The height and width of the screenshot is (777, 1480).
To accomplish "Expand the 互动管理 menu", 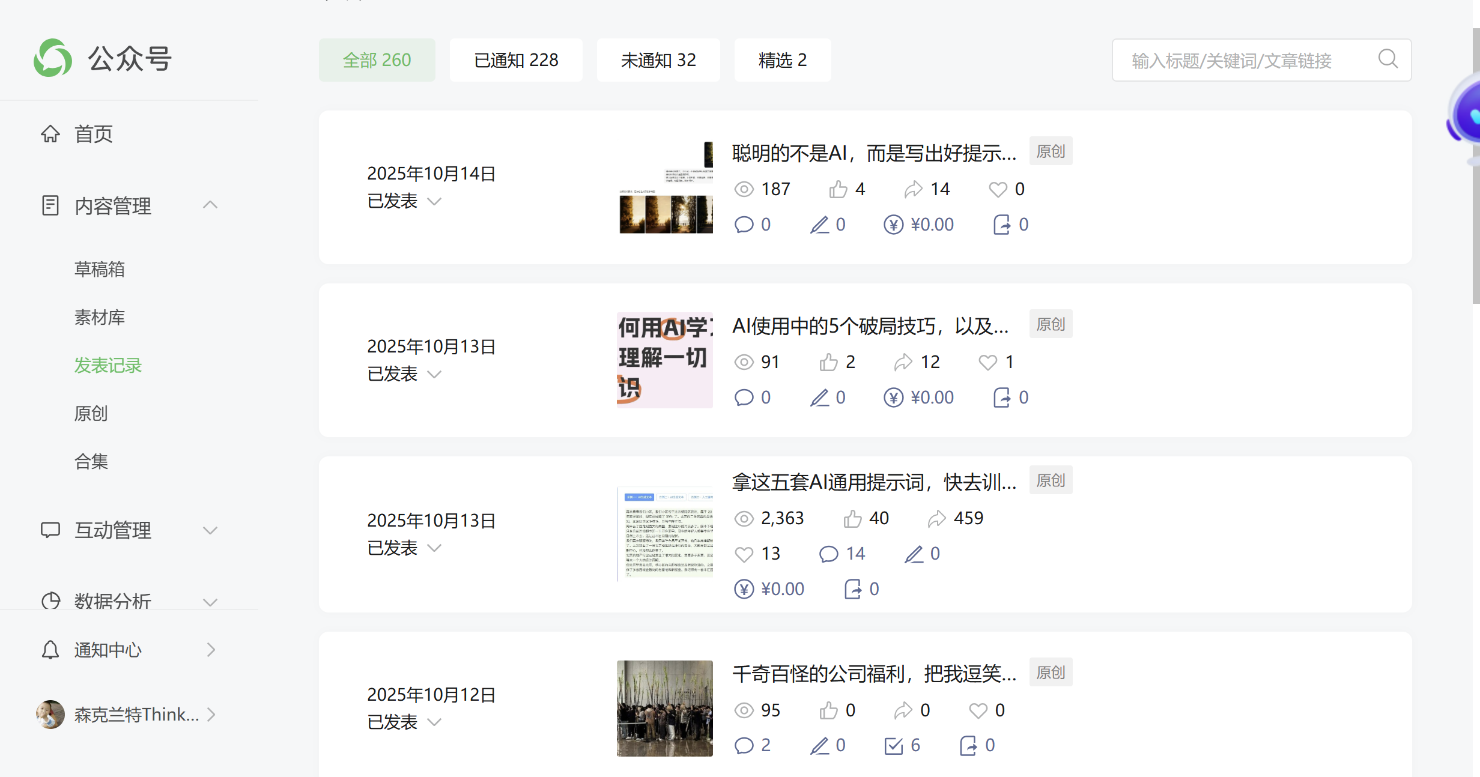I will click(210, 530).
